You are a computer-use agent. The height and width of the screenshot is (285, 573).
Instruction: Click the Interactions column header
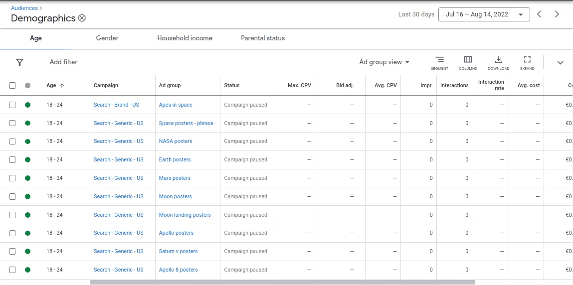(454, 85)
